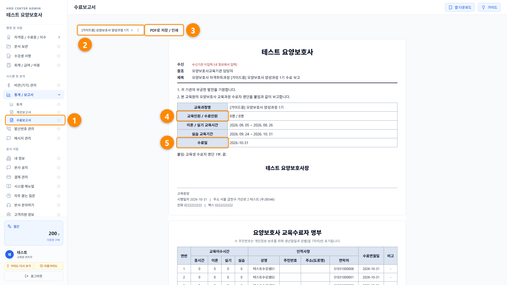Screen dimensions: 507x285
Task: Clear the selected course with X
Action: click(x=132, y=30)
